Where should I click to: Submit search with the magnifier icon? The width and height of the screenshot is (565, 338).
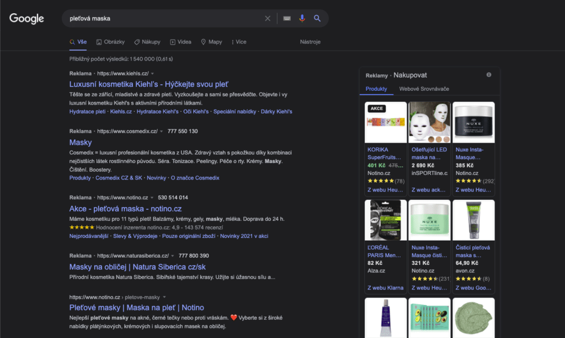(317, 18)
